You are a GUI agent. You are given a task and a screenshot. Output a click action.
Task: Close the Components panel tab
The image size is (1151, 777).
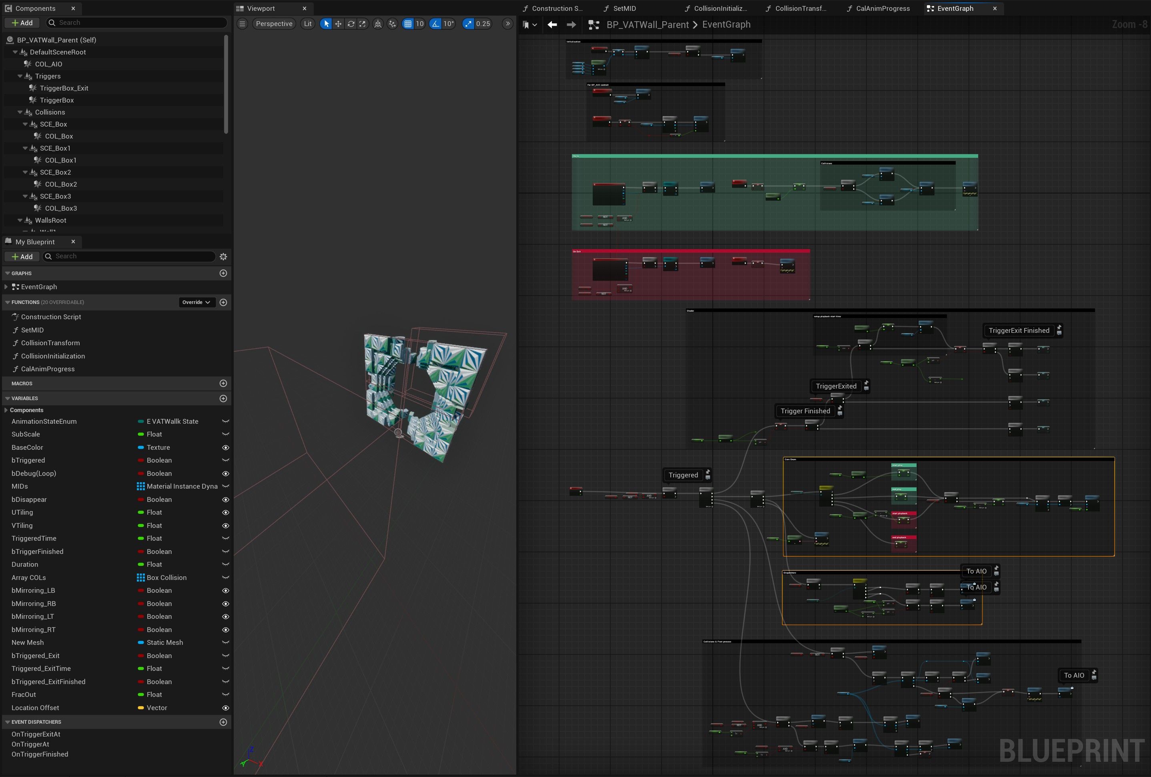[x=73, y=8]
